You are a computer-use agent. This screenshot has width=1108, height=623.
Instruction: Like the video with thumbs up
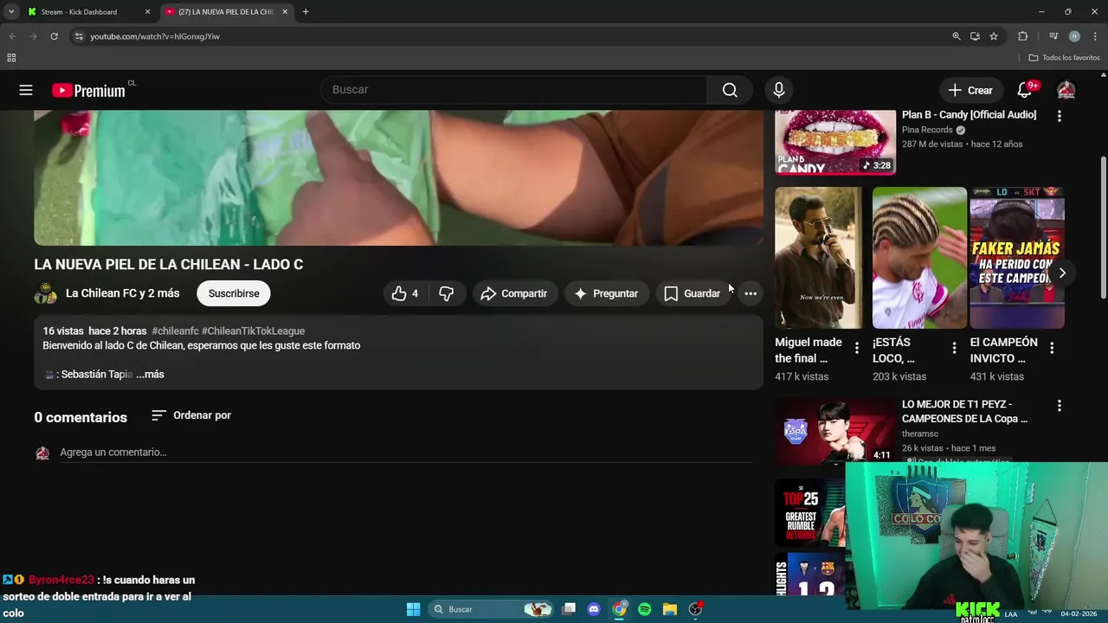pos(405,293)
